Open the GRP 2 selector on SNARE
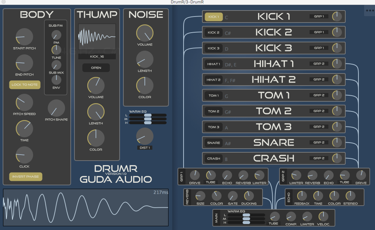The height and width of the screenshot is (230, 375). [x=319, y=143]
